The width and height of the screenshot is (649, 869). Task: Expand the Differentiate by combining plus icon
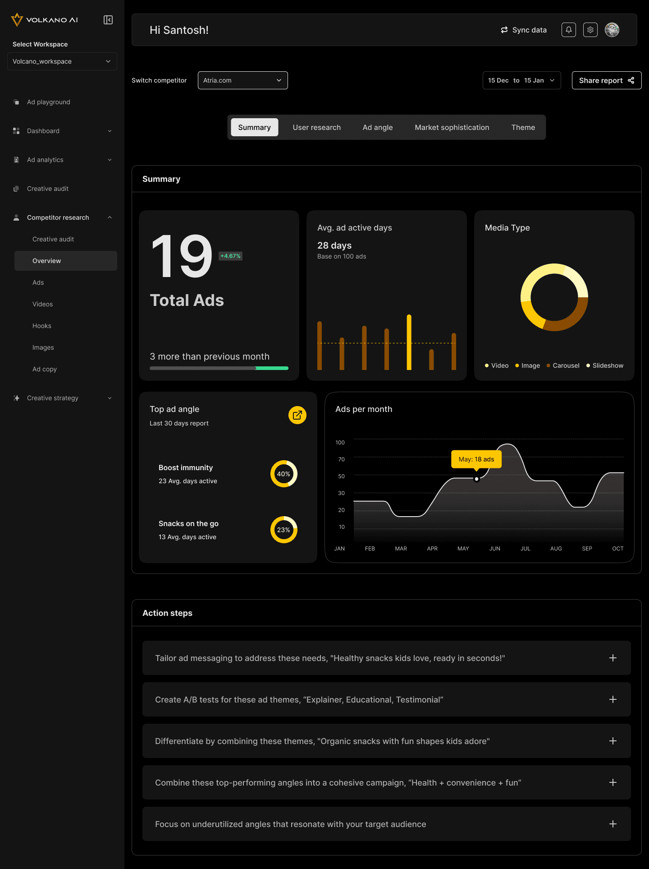click(x=613, y=741)
